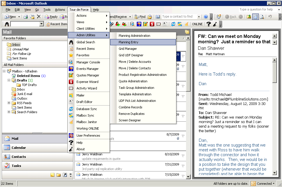Toggle Working ONLINE in the menu
The image size is (282, 187).
(89, 128)
